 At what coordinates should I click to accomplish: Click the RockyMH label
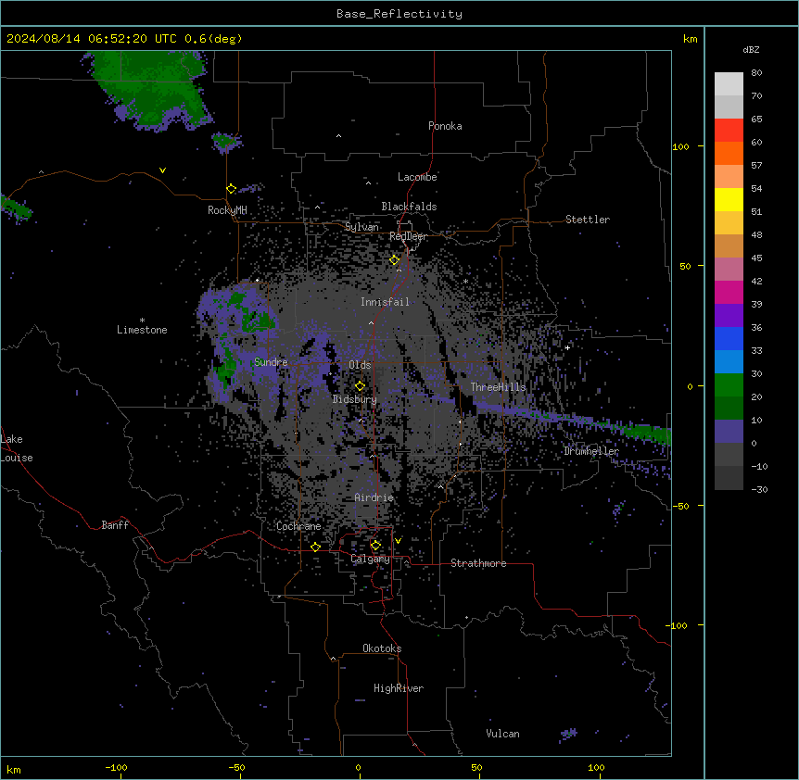point(227,210)
